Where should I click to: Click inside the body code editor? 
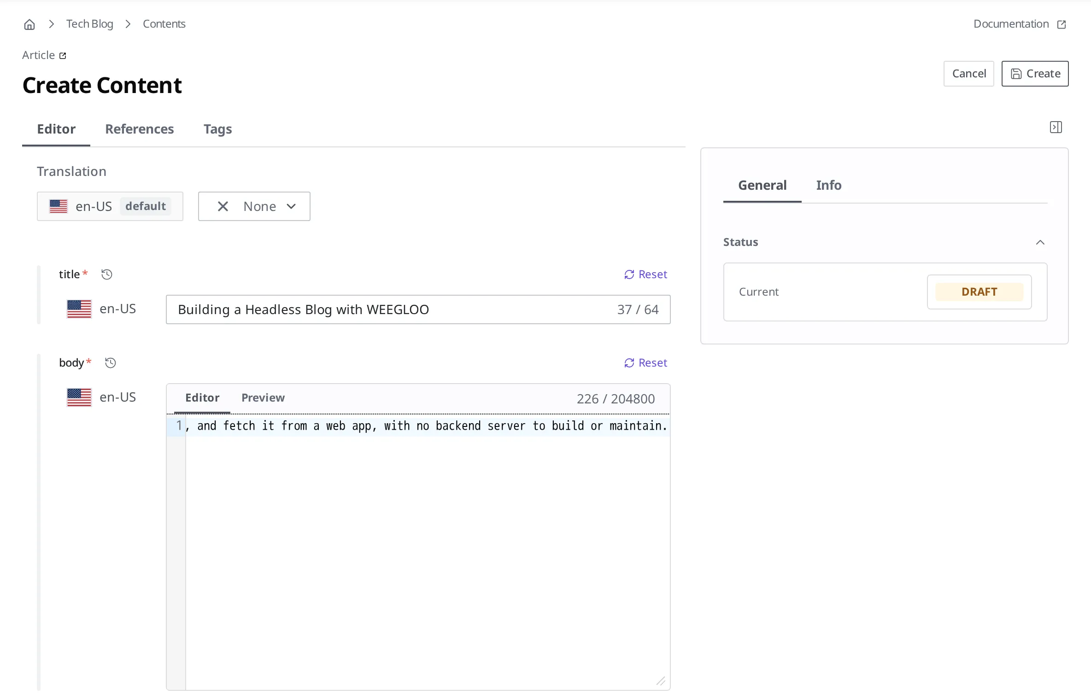pos(428,553)
